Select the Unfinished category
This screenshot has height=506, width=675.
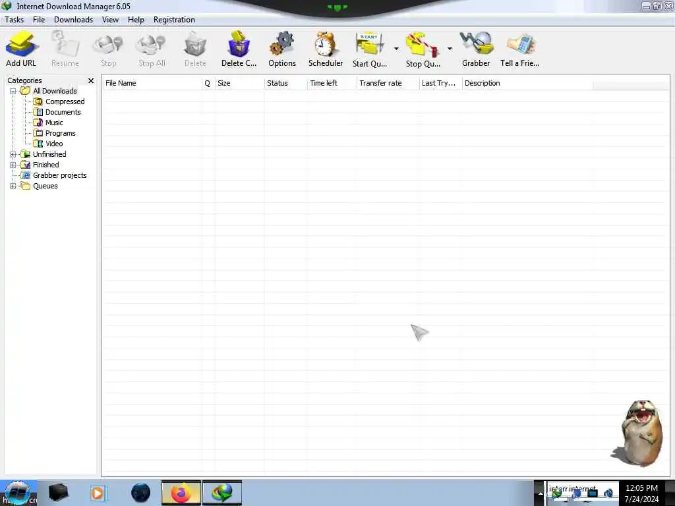49,154
